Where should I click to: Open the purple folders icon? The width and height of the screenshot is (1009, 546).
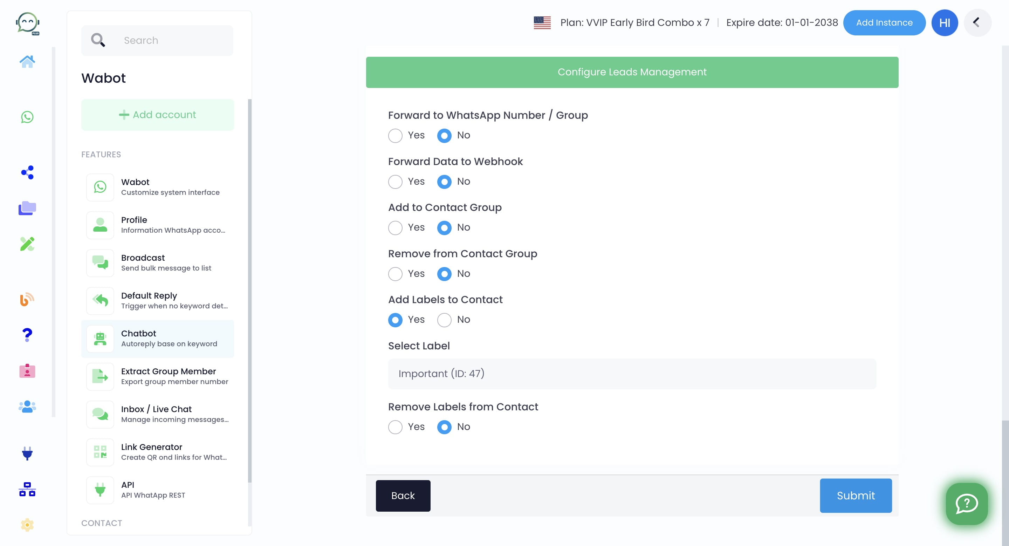27,208
